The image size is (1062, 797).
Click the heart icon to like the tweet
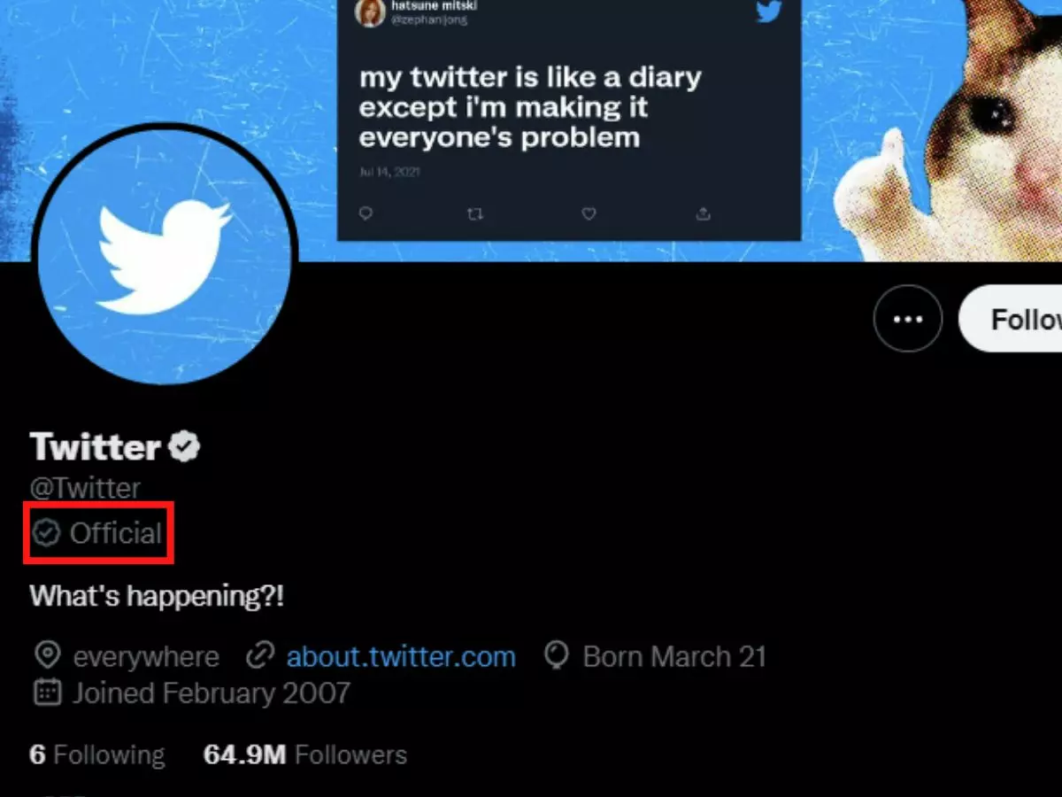coord(589,213)
